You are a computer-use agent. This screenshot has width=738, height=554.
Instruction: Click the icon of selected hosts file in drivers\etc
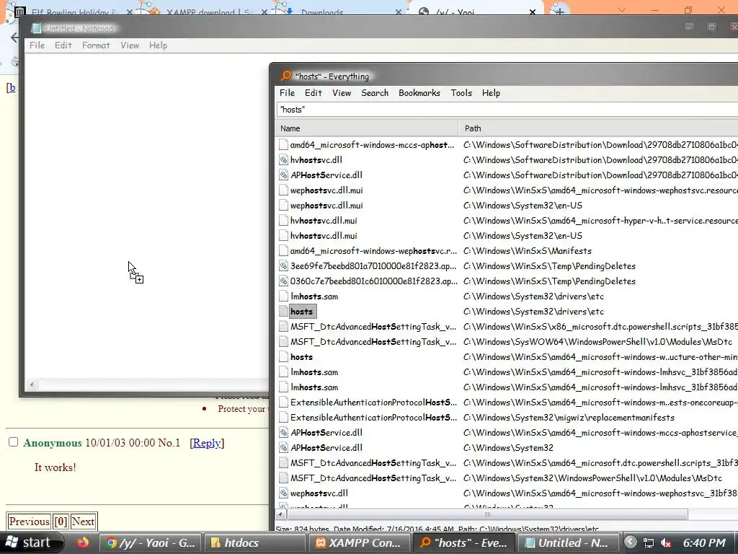pos(283,312)
